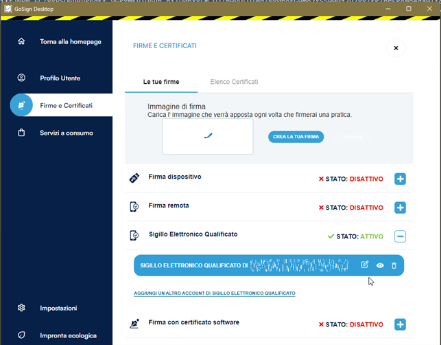The height and width of the screenshot is (345, 441).
Task: Click the home icon in sidebar
Action: pyautogui.click(x=21, y=42)
